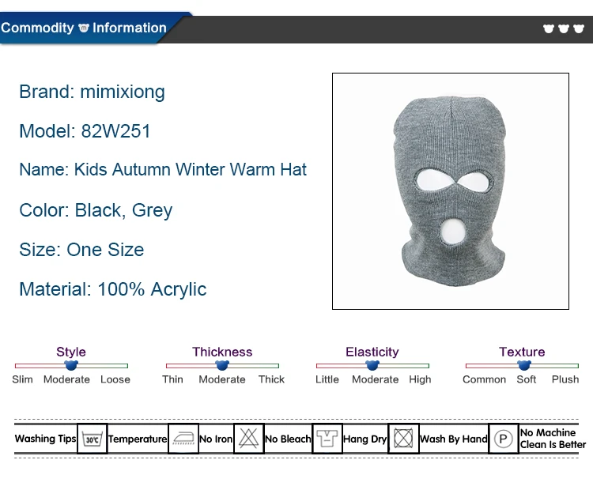
Task: Click the Texture slider bear marker
Action: click(524, 365)
